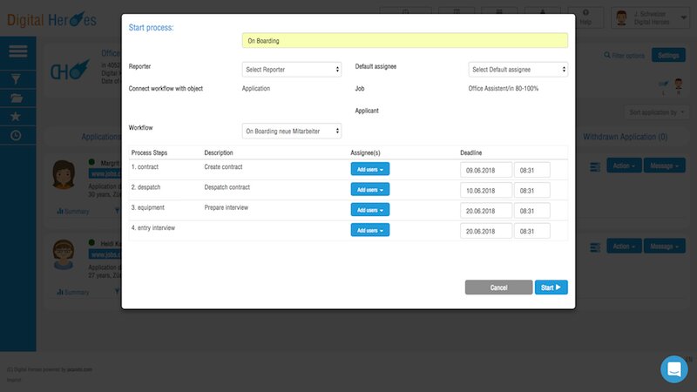
Task: Open the Select Reporter dropdown
Action: pos(291,70)
